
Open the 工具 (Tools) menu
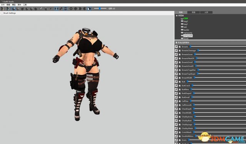tap(25, 5)
